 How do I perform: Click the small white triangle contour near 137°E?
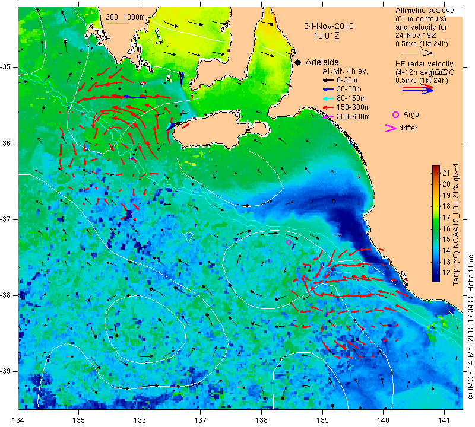(189, 237)
